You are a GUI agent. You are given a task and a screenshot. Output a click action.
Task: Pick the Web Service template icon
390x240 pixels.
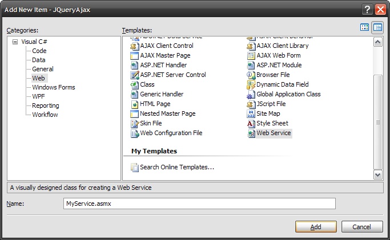tap(251, 133)
